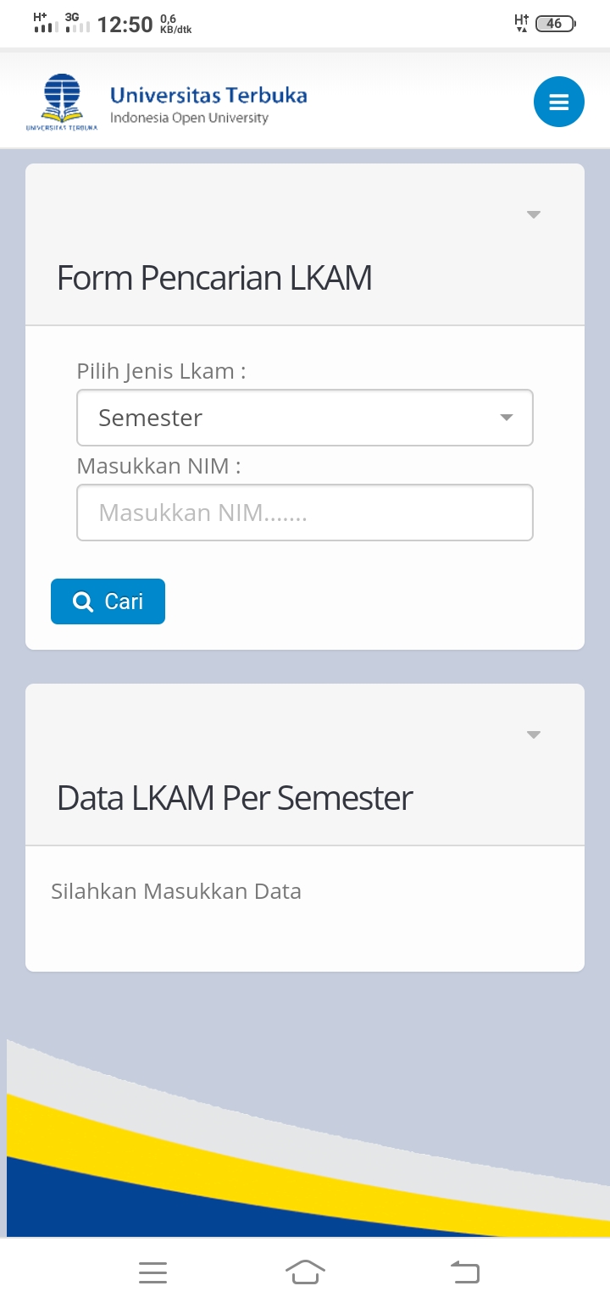
Task: Open recent apps via the menu navigation icon
Action: tap(152, 1272)
